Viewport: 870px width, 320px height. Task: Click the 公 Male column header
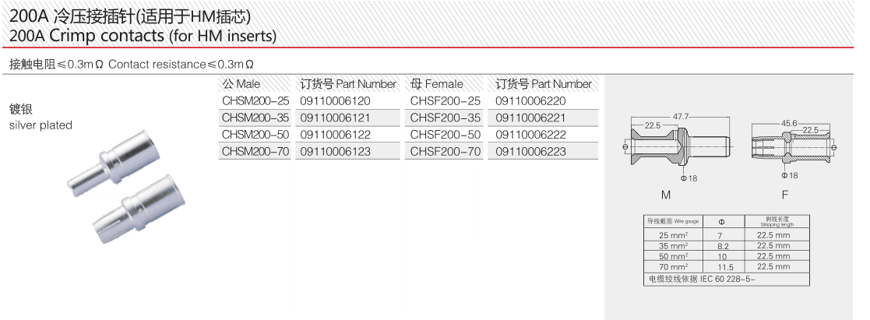241,84
